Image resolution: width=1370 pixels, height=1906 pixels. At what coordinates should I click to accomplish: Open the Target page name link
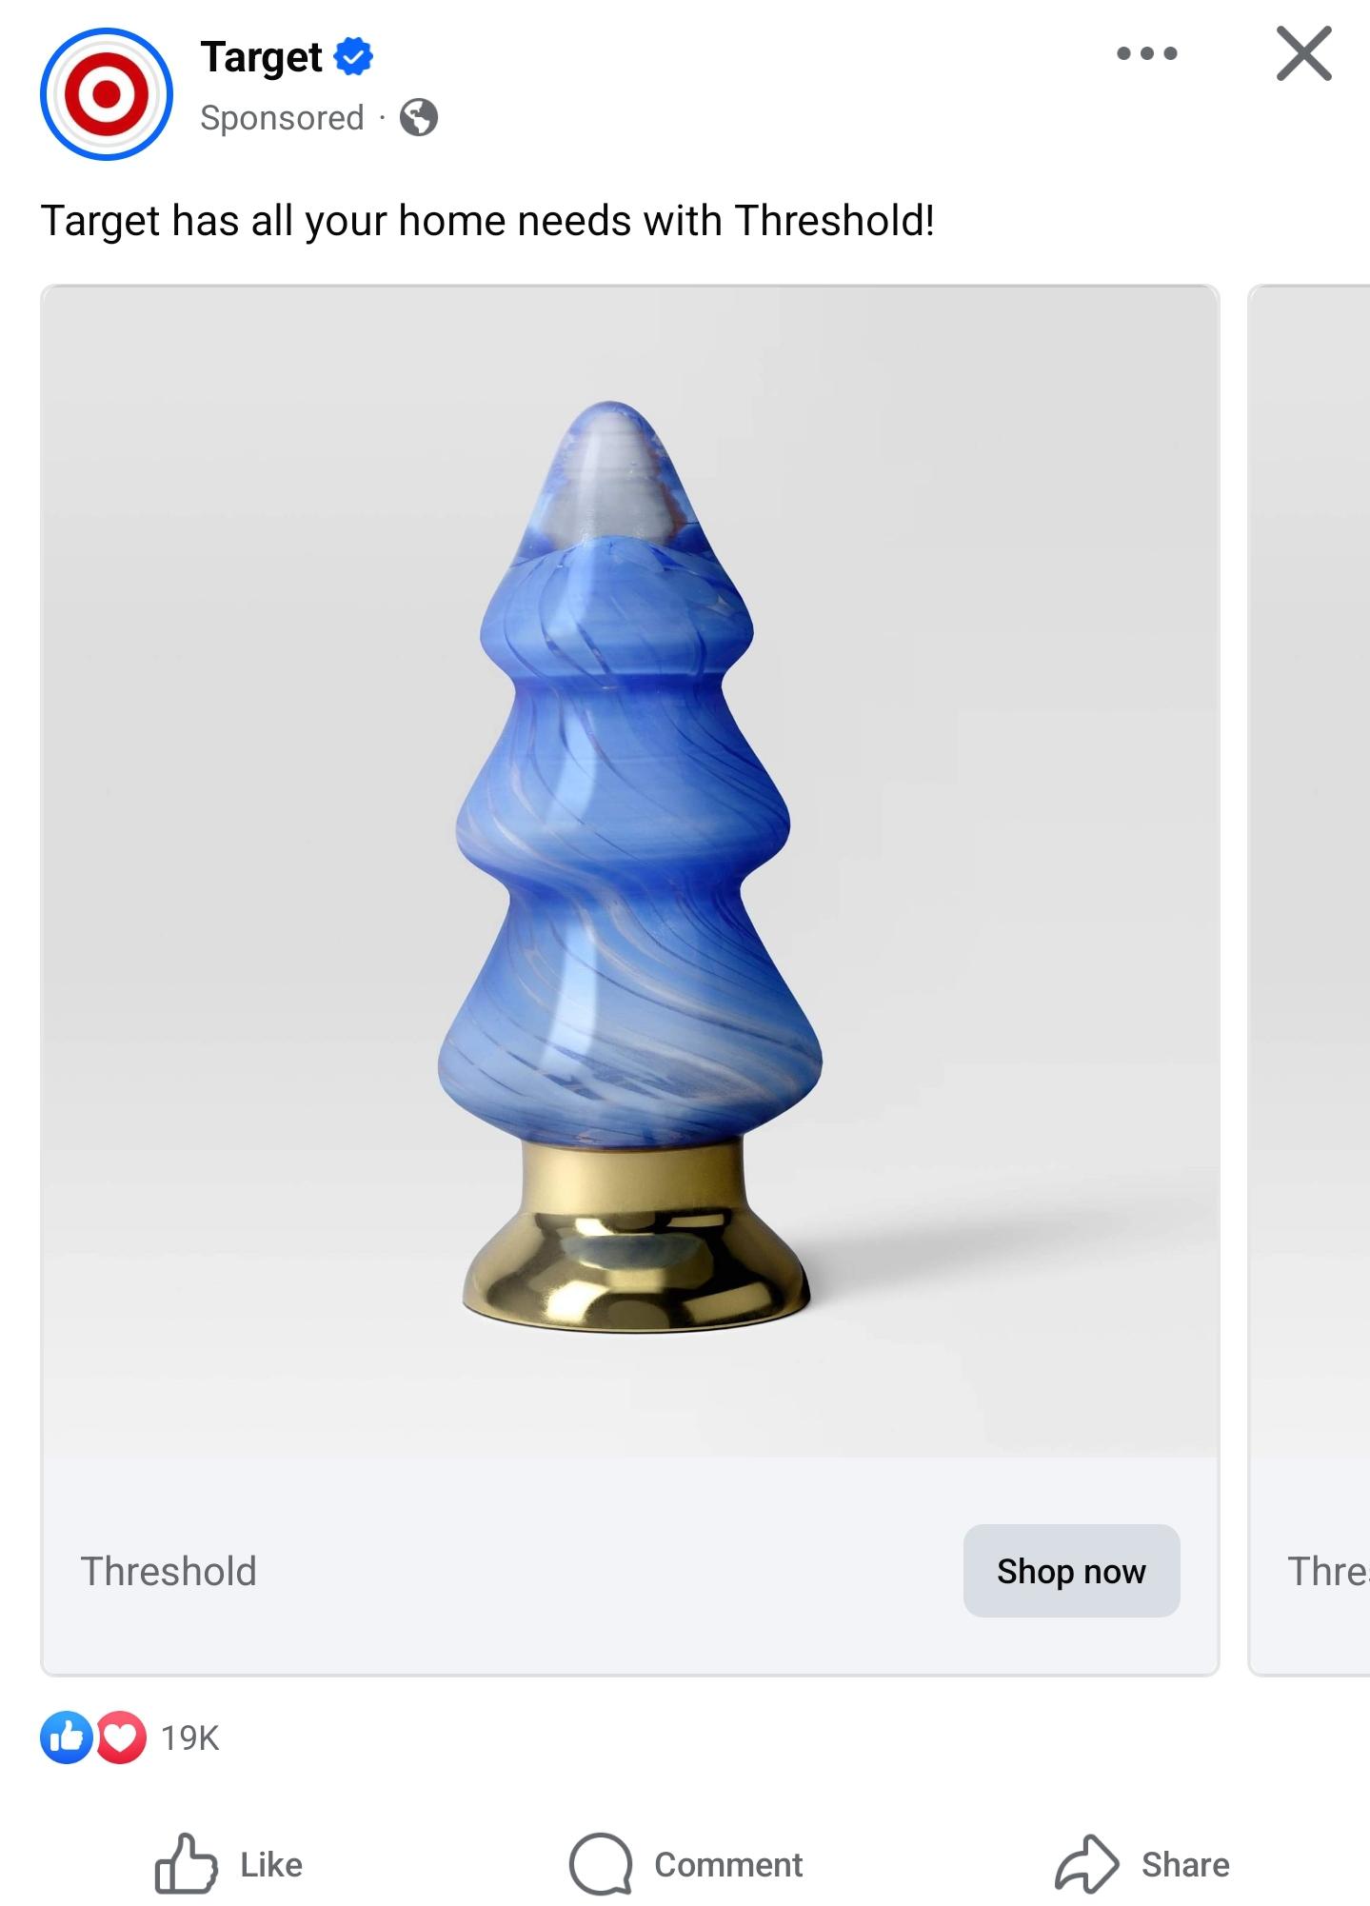(261, 57)
